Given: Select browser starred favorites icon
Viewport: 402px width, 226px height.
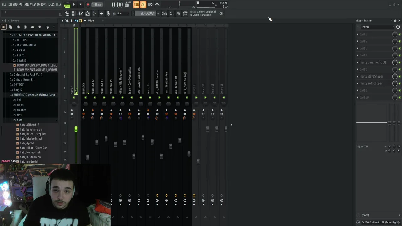Looking at the screenshot, I should (40, 27).
